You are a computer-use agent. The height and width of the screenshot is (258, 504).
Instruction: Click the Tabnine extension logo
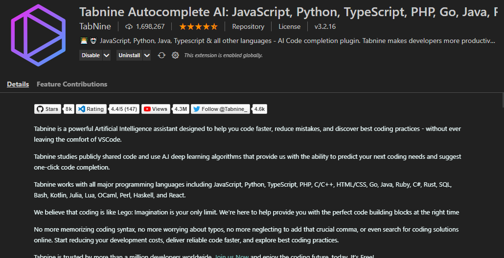38,34
